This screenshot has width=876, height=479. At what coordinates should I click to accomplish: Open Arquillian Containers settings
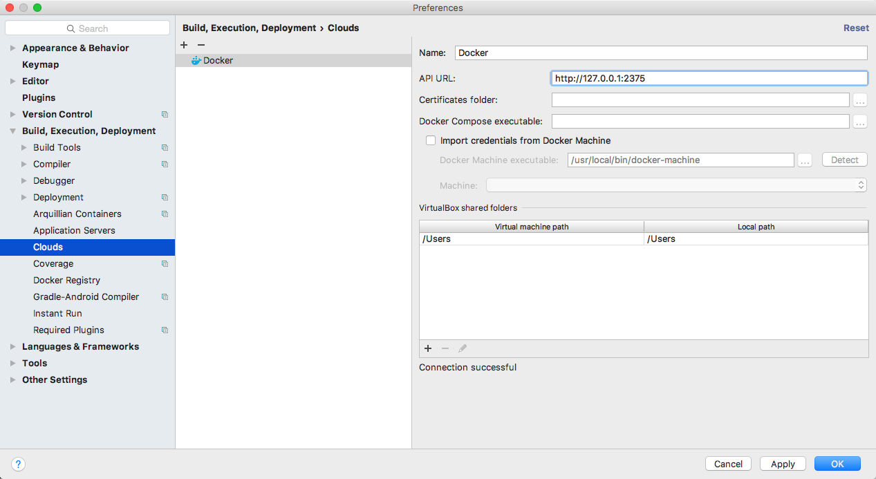point(77,214)
